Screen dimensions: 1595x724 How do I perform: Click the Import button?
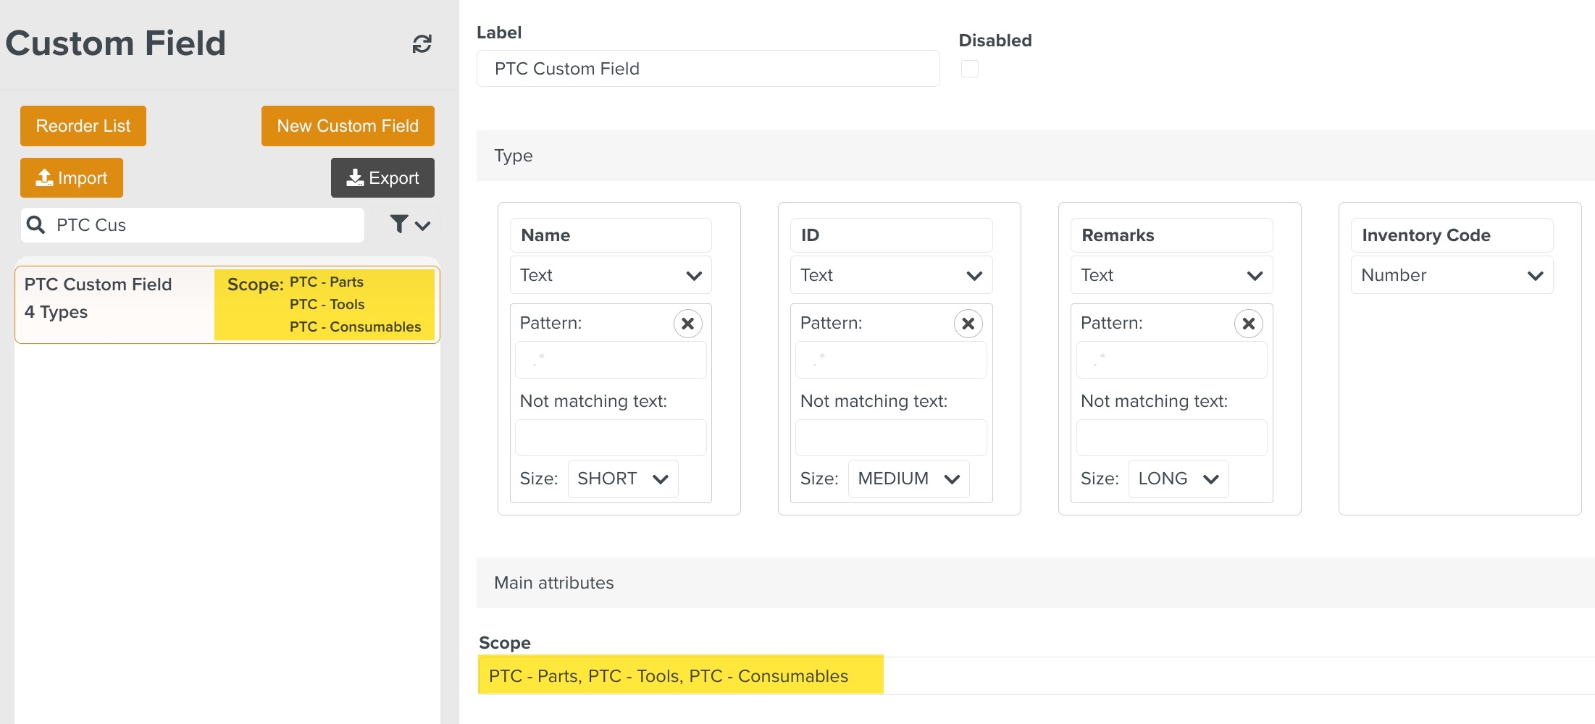coord(72,178)
